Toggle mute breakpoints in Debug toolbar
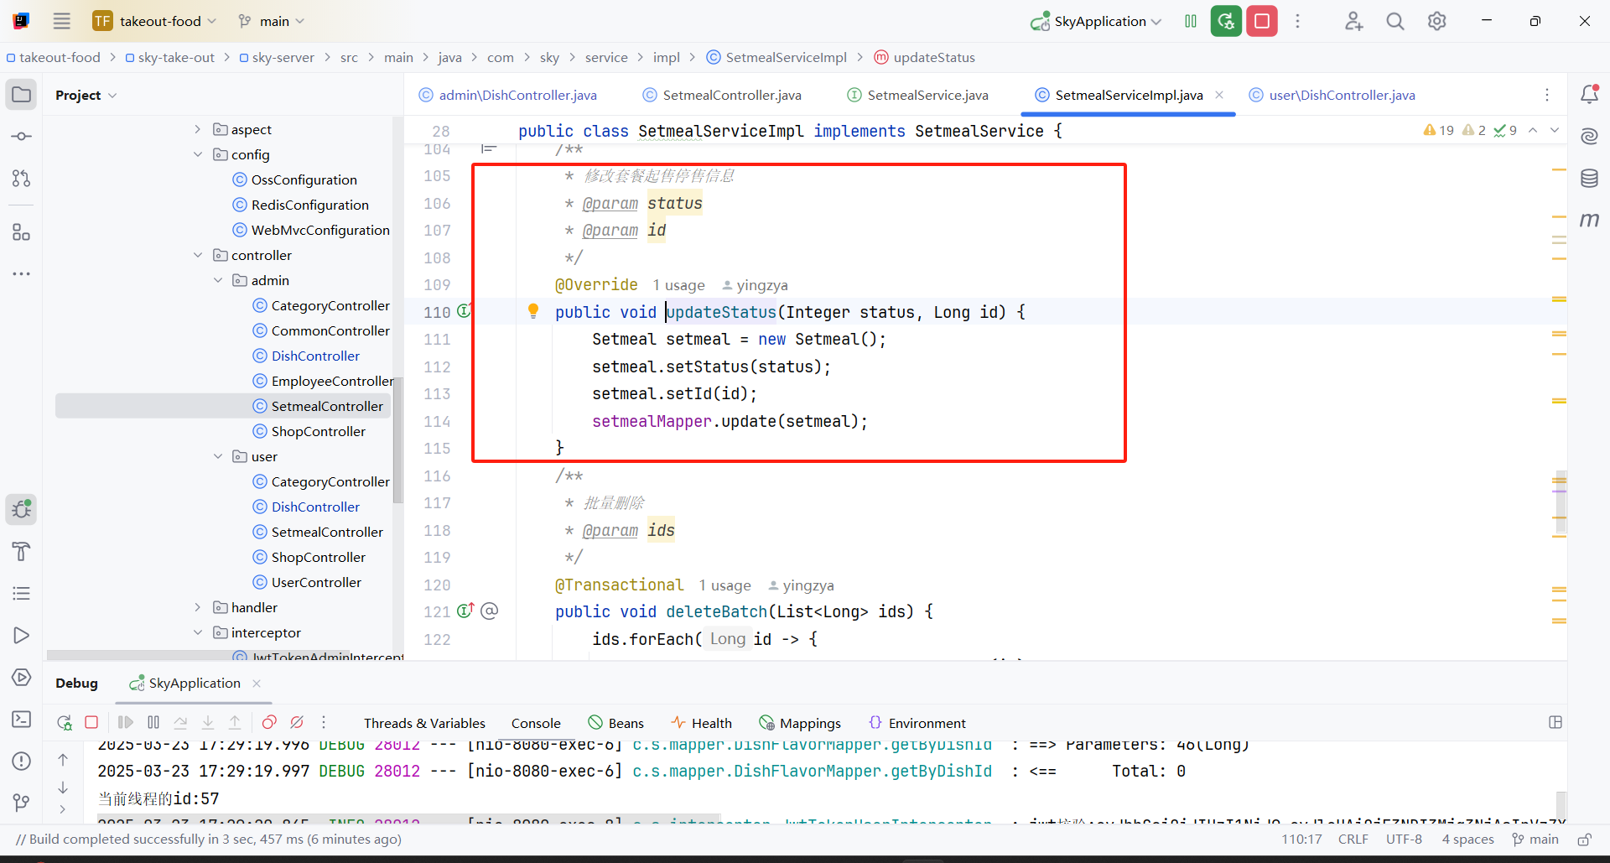1610x863 pixels. (x=297, y=722)
